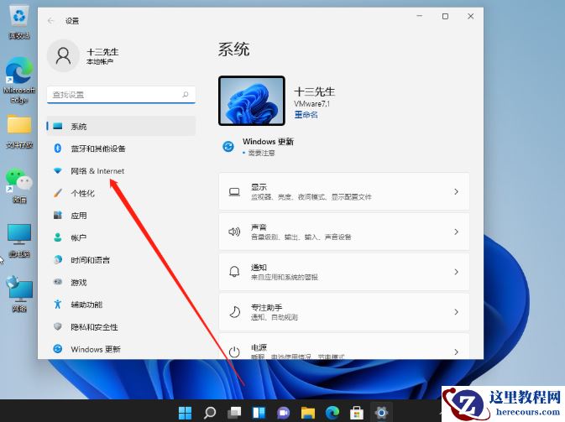Viewport: 565px width, 422px height.
Task: Click the search magnifier in 查找设置 box
Action: pos(186,94)
